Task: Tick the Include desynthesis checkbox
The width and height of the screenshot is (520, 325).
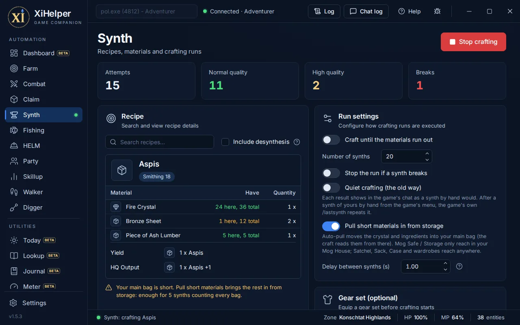Action: pyautogui.click(x=225, y=142)
